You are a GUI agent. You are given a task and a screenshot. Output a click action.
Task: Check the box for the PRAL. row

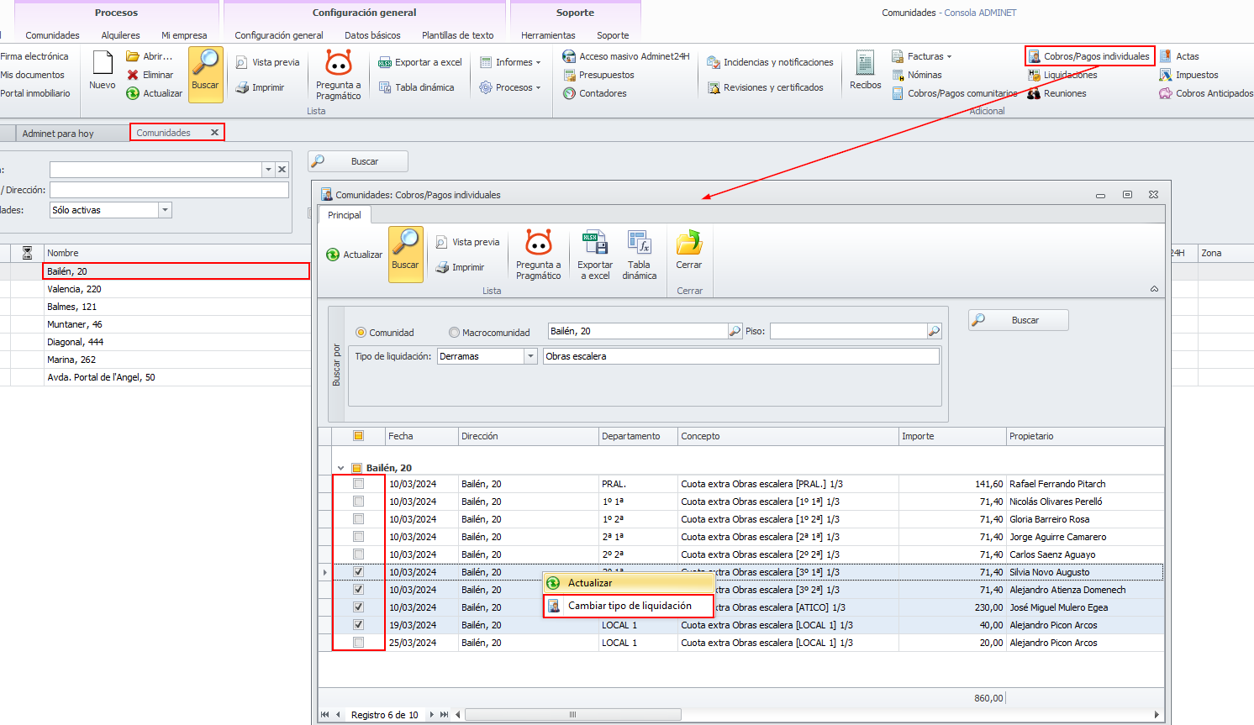(359, 484)
